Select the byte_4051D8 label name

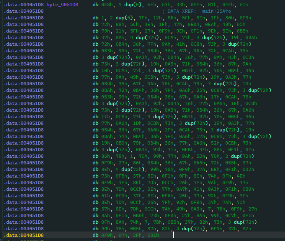(62, 5)
